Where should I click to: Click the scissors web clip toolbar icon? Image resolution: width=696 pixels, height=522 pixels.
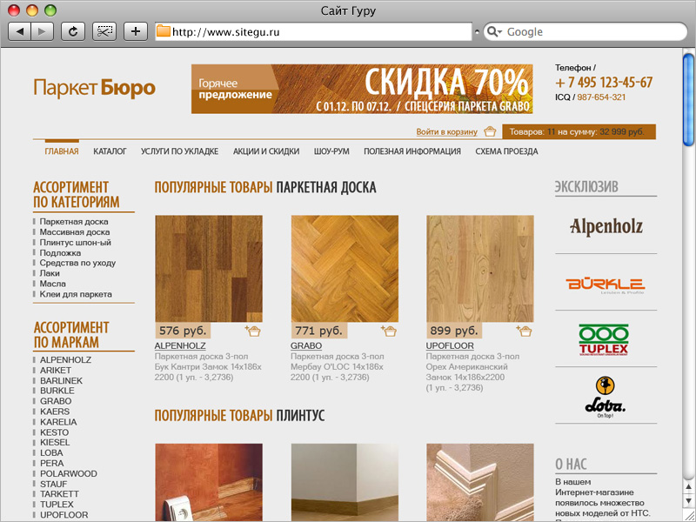point(104,31)
